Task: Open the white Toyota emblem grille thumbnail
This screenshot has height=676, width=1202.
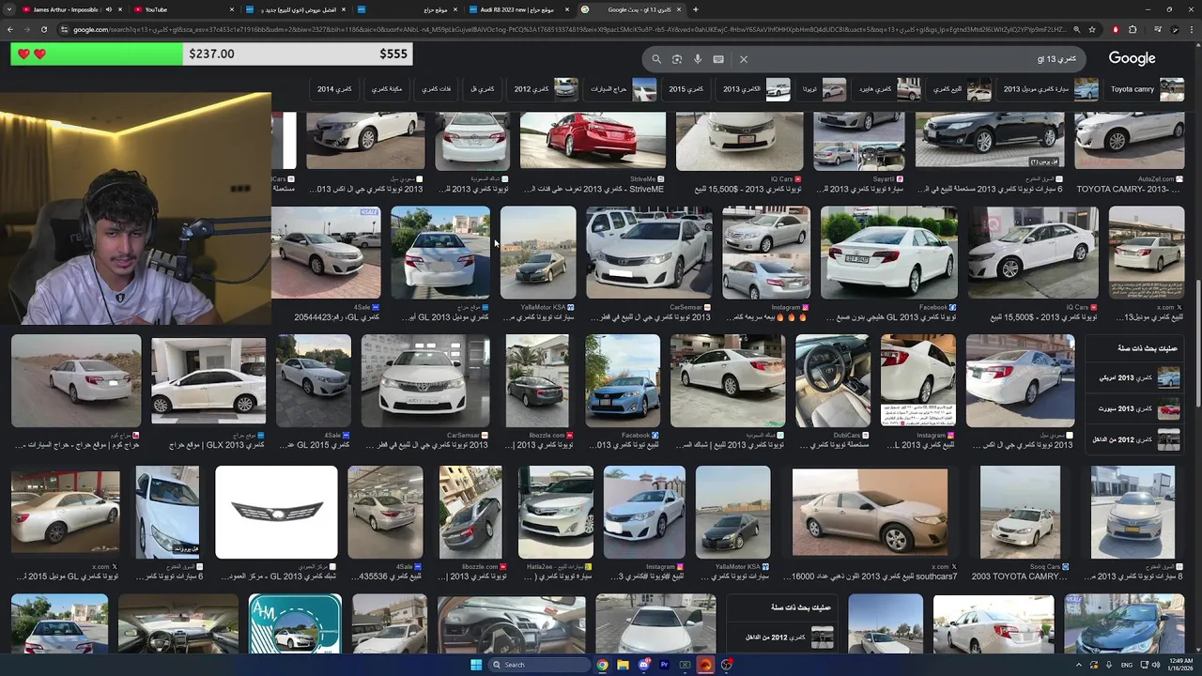Action: 276,513
